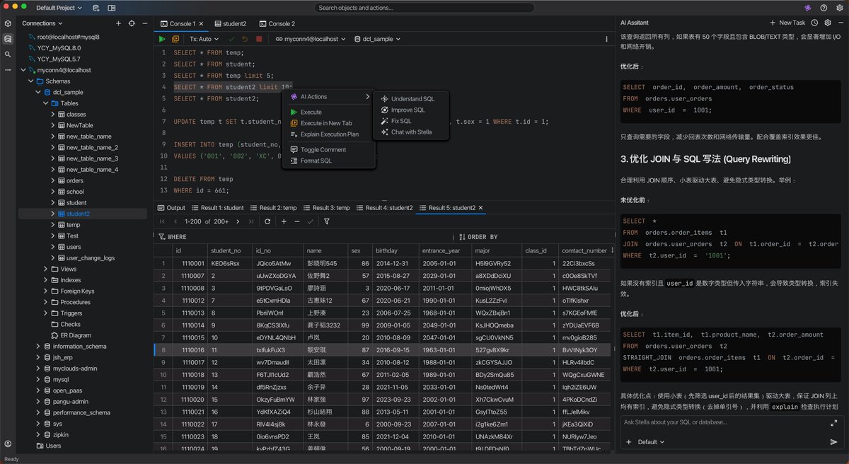Open the Default model dropdown in chat
The width and height of the screenshot is (849, 464).
(651, 442)
